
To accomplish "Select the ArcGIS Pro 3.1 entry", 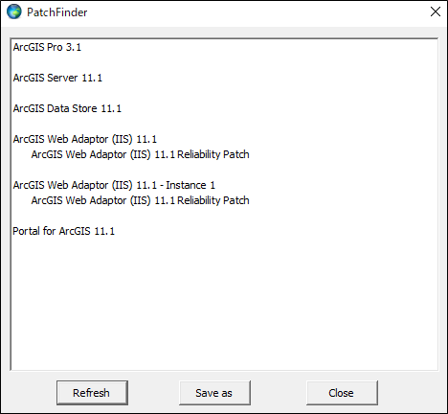I will [47, 47].
